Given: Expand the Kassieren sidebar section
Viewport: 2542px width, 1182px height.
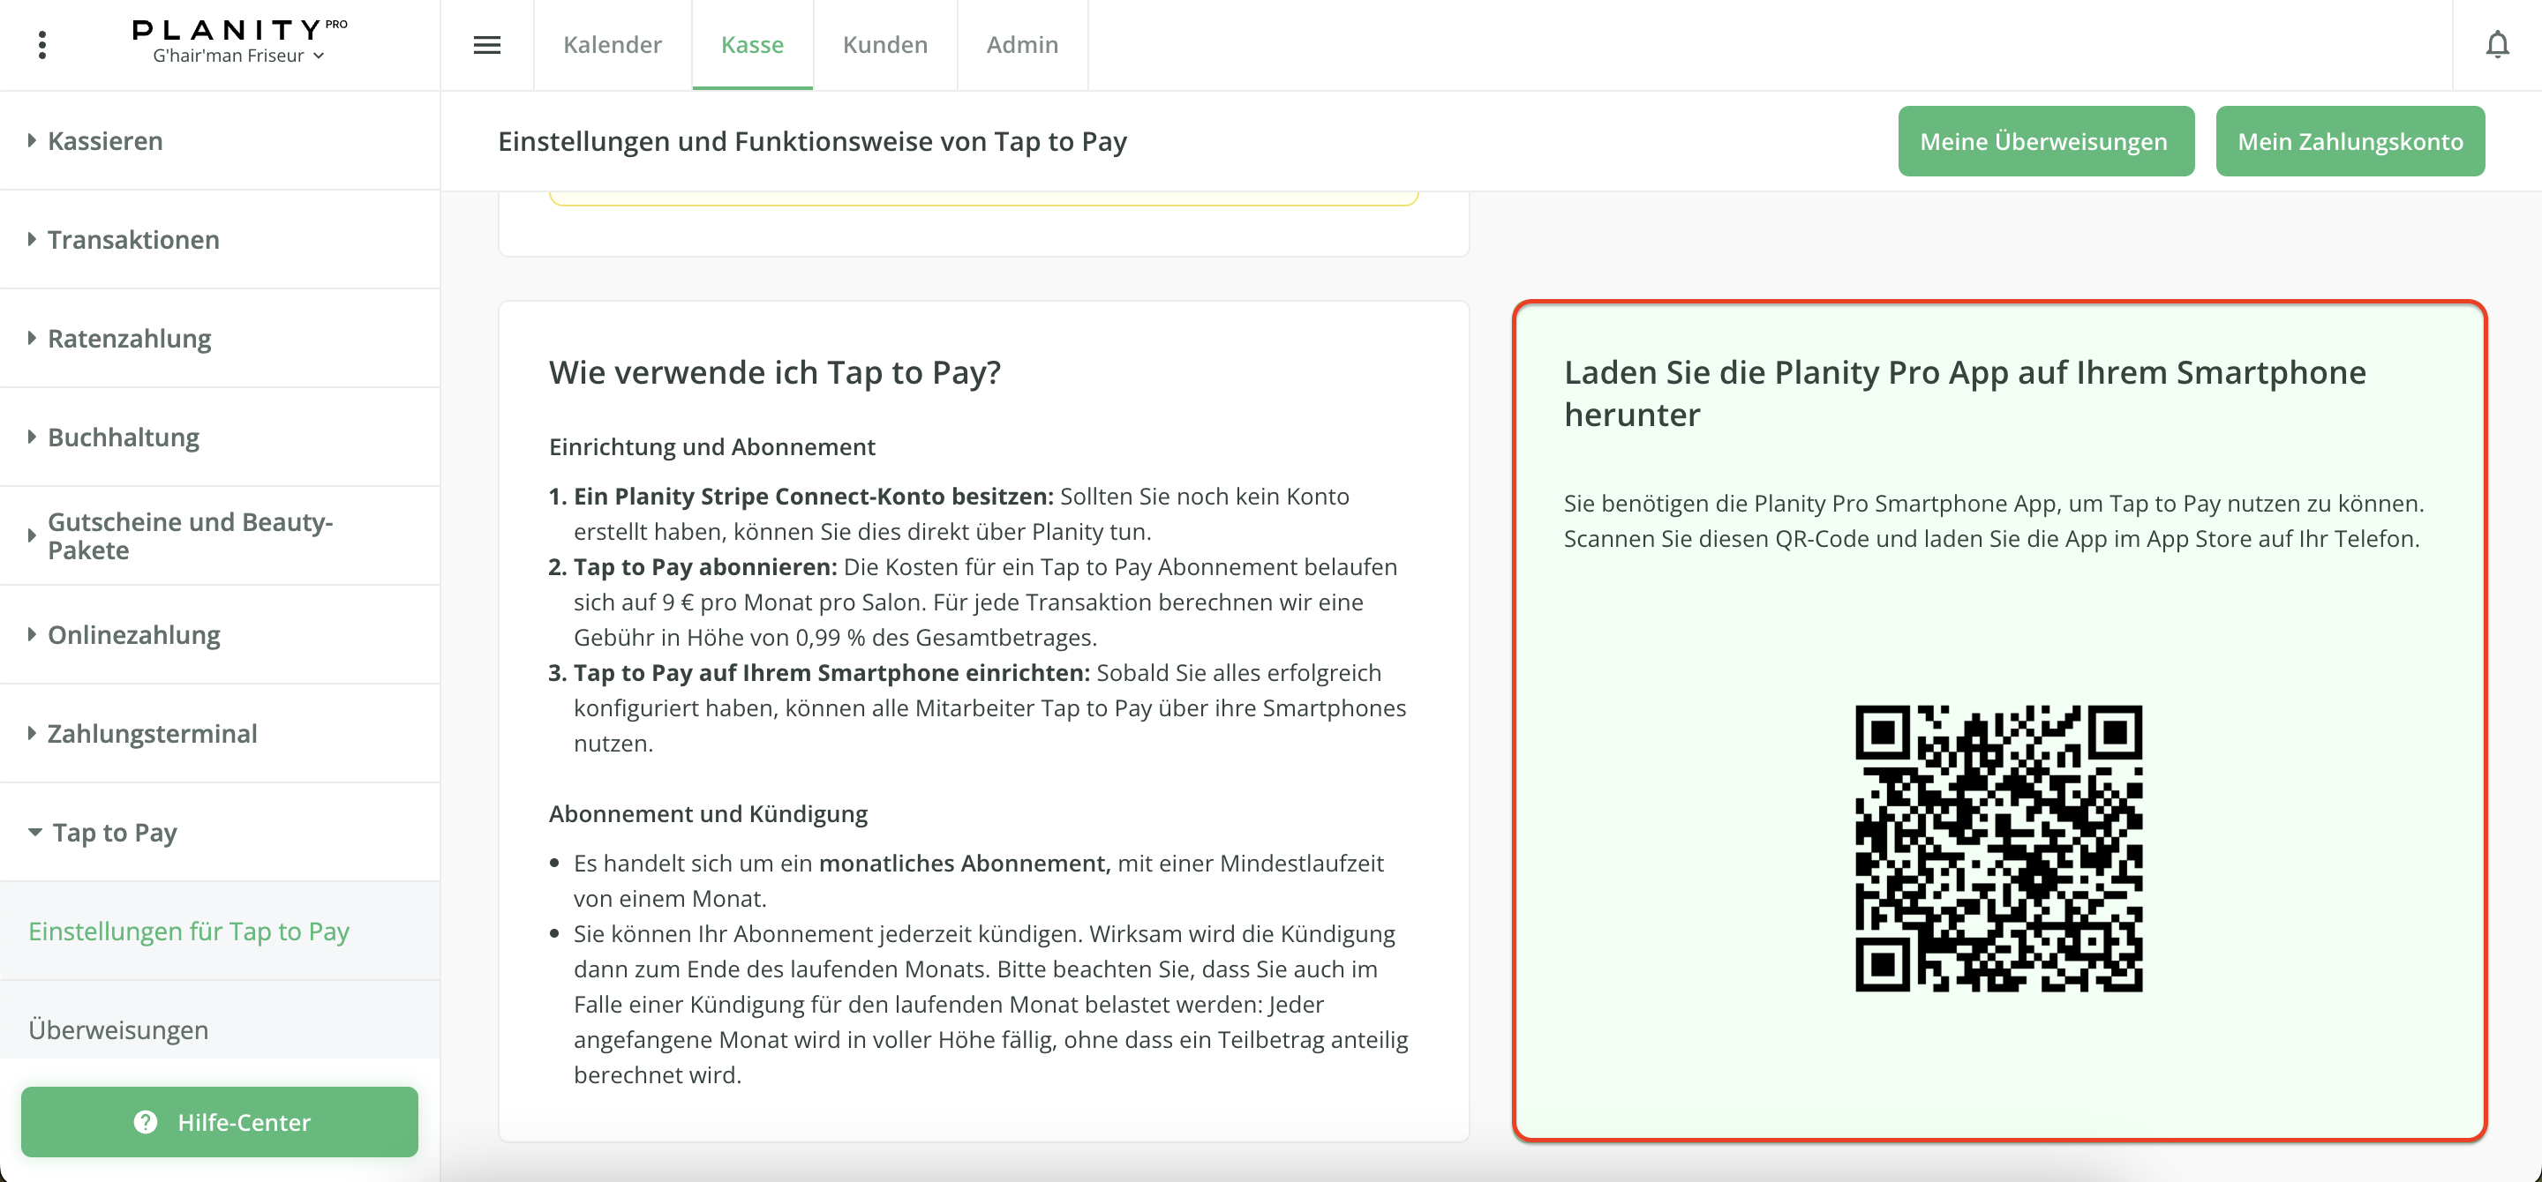Looking at the screenshot, I should pos(105,141).
